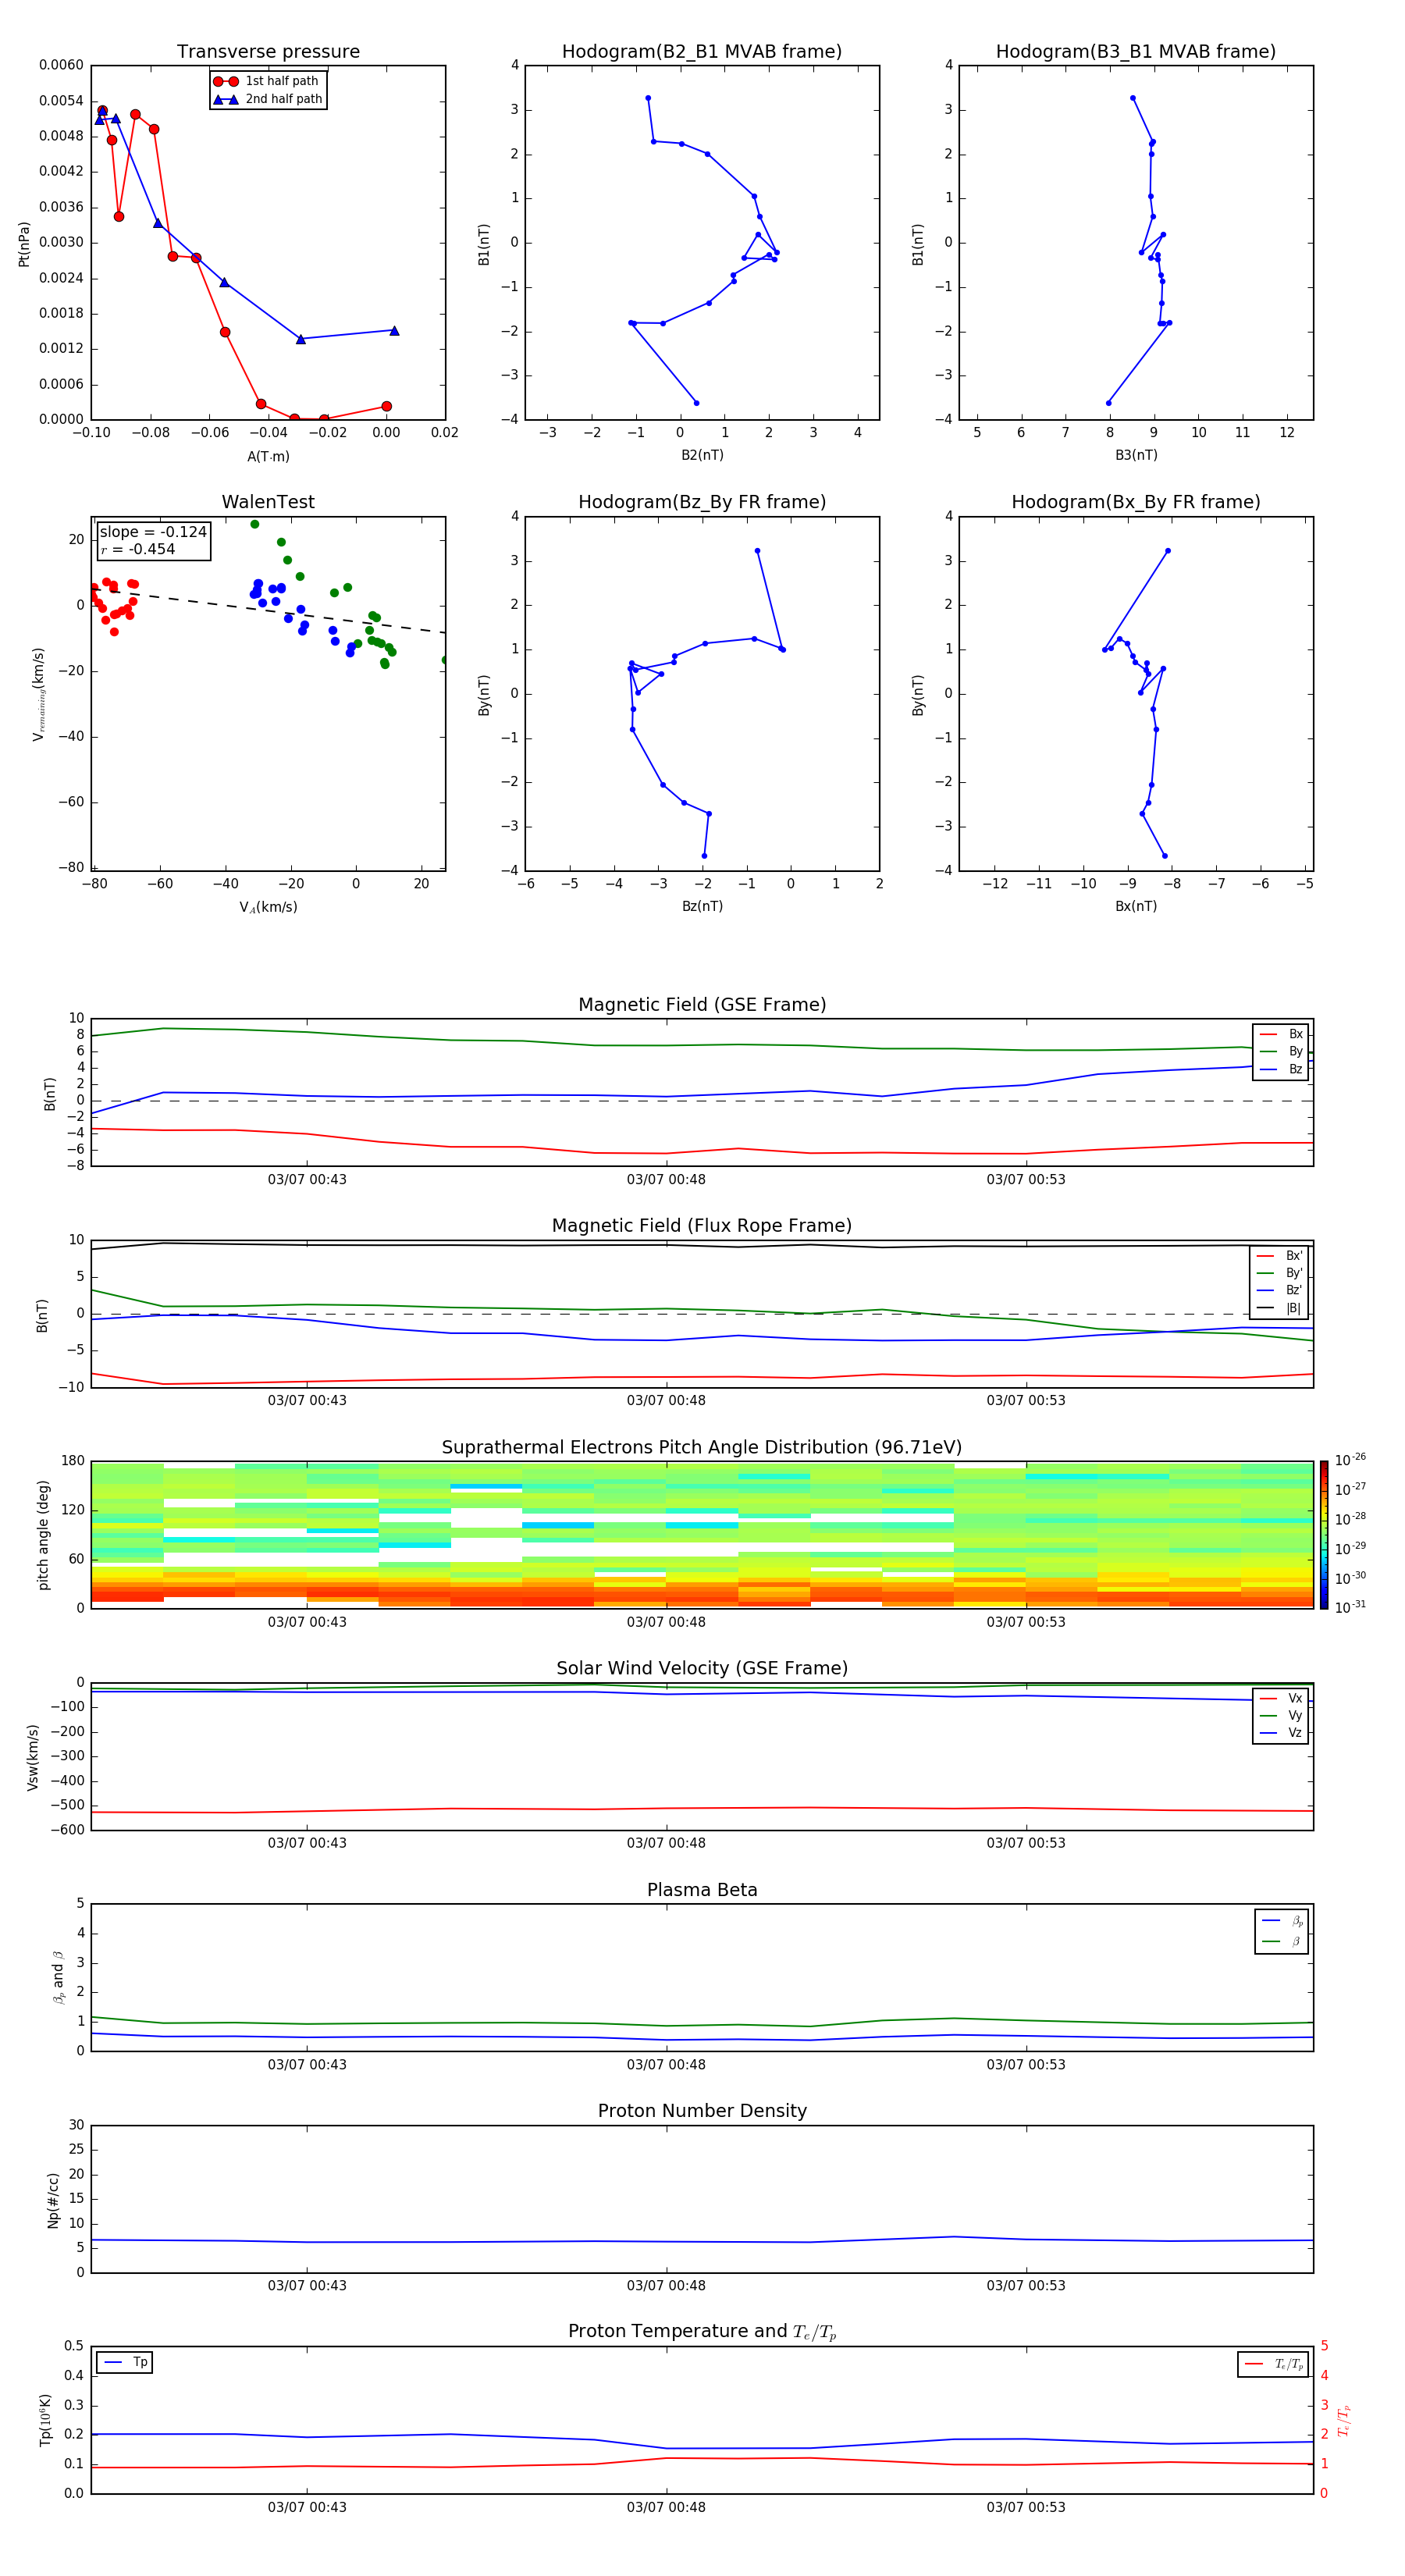Click the Bx legend entry in GSE panel
The width and height of the screenshot is (1405, 2576).
(x=1281, y=1034)
